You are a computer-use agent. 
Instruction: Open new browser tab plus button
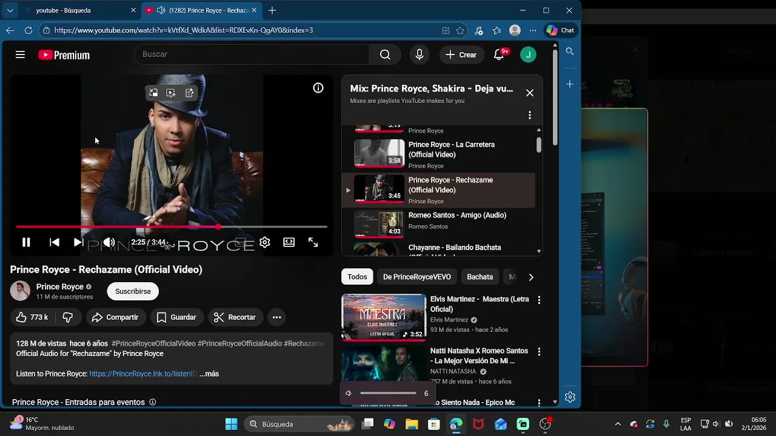(272, 10)
